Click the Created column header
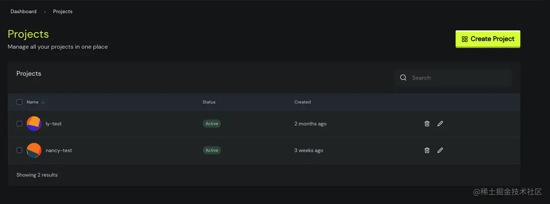550x204 pixels. click(x=302, y=102)
